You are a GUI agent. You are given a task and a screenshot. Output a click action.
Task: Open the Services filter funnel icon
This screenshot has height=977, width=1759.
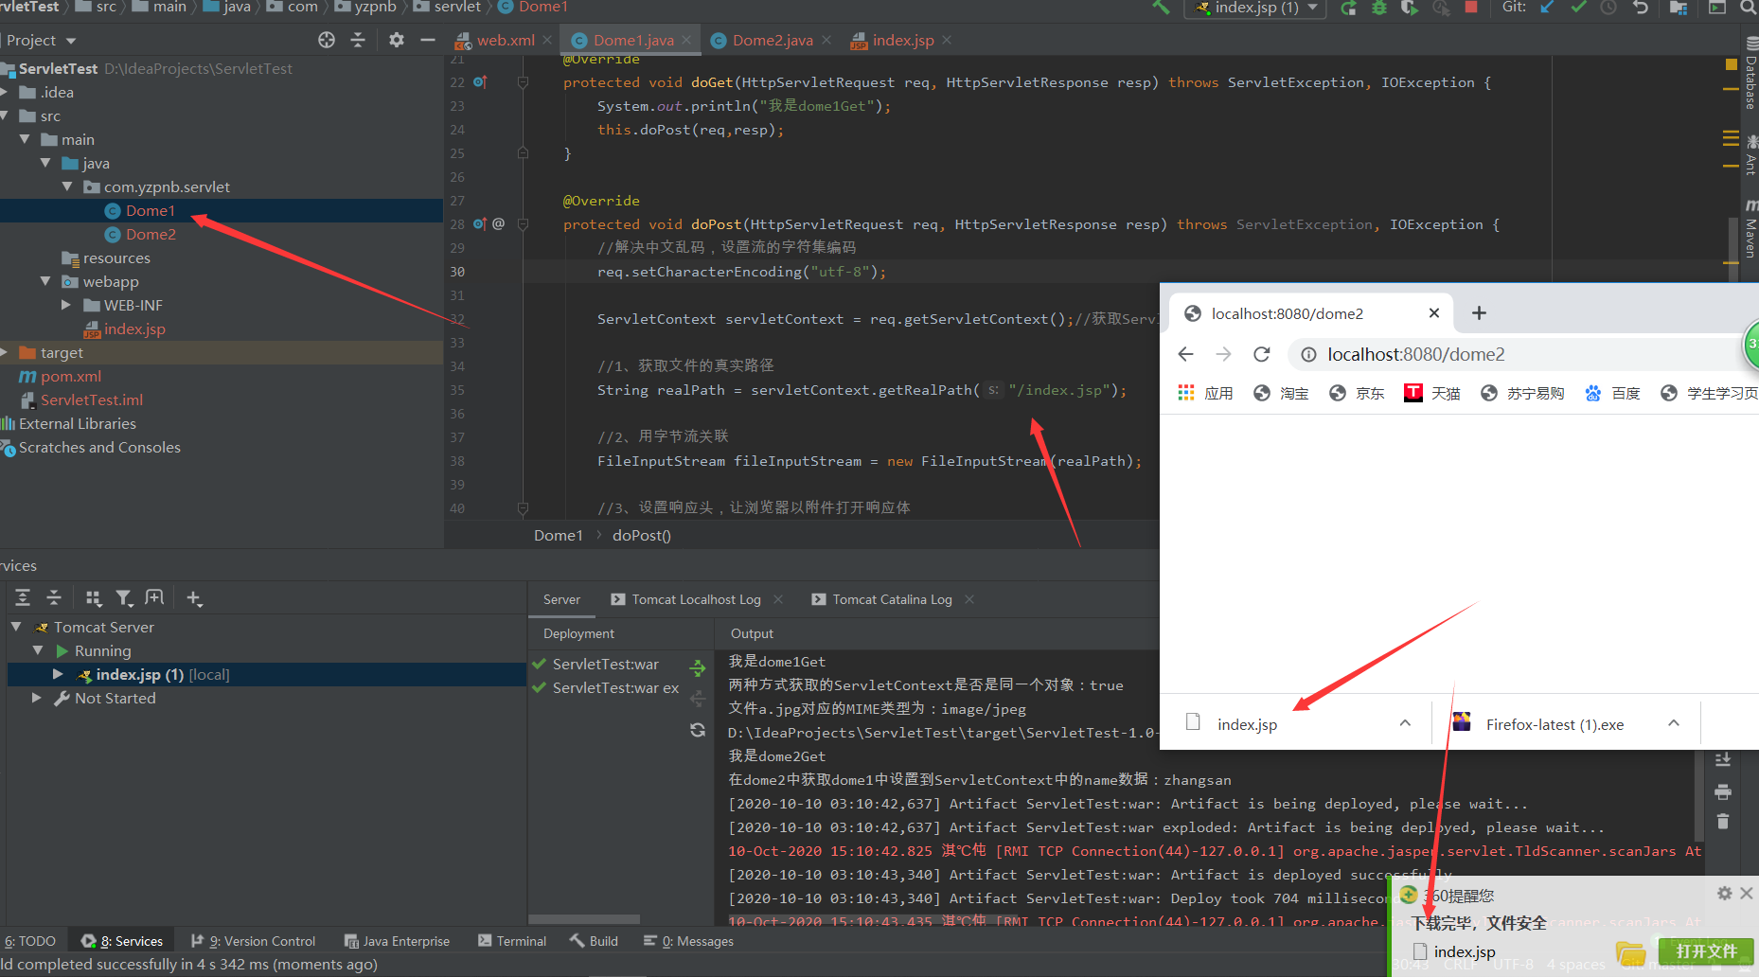click(124, 597)
